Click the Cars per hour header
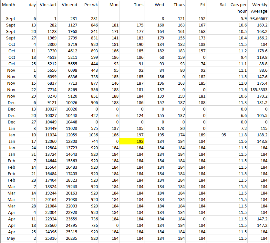Viewport: 270px width, 243px height. click(238, 8)
